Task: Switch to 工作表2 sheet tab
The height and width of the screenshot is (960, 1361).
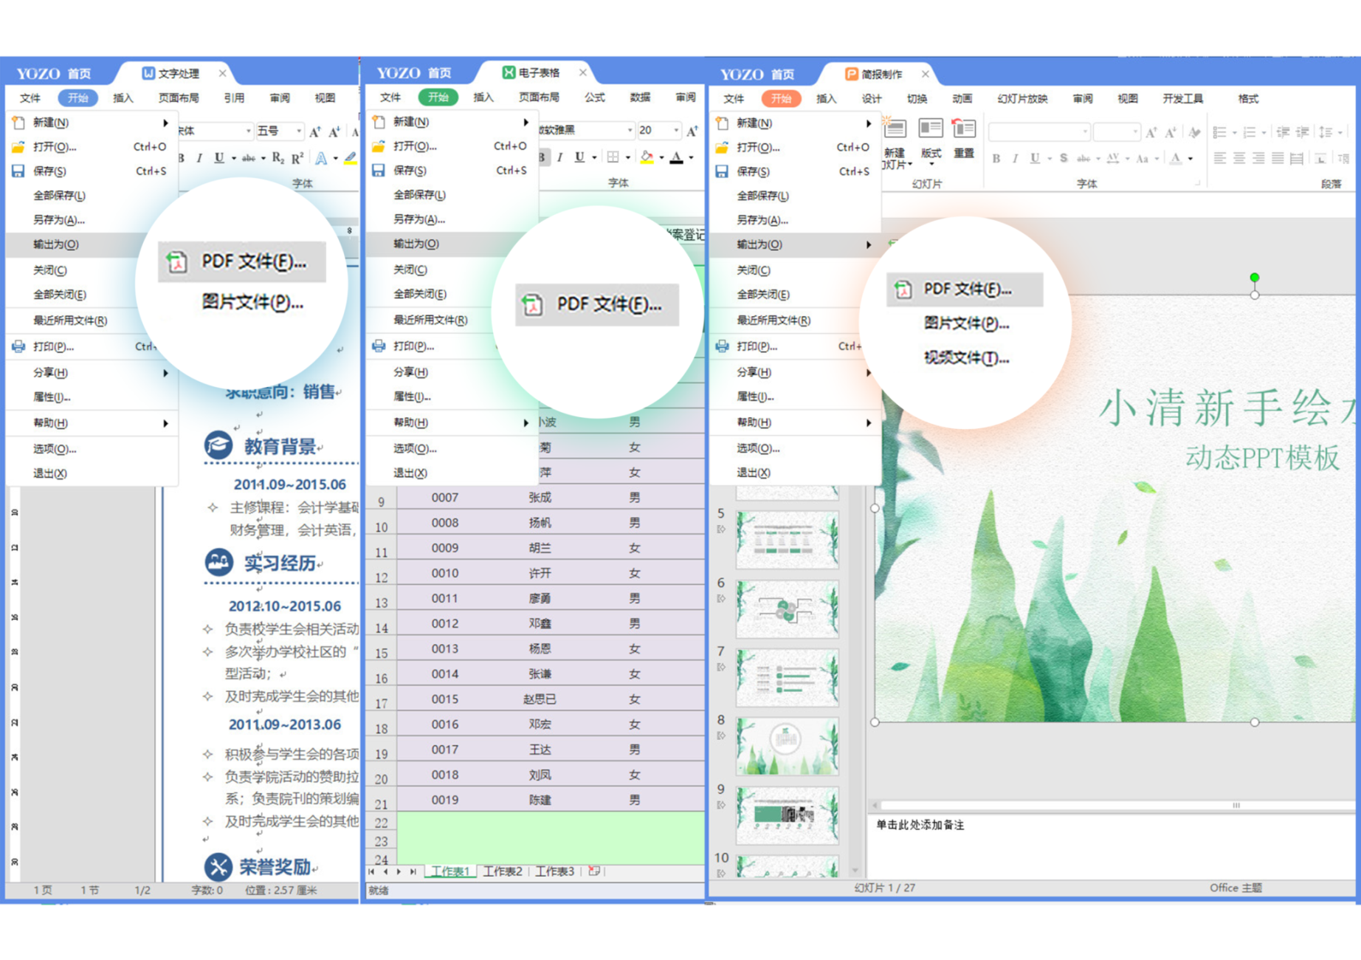Action: (x=503, y=871)
